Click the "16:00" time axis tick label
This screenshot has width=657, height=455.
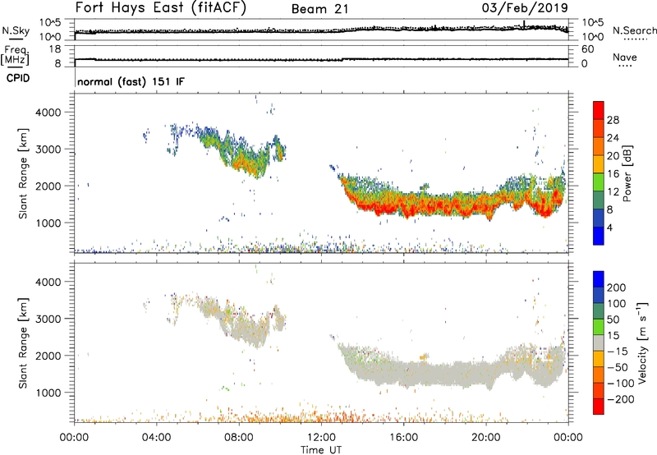(x=403, y=438)
